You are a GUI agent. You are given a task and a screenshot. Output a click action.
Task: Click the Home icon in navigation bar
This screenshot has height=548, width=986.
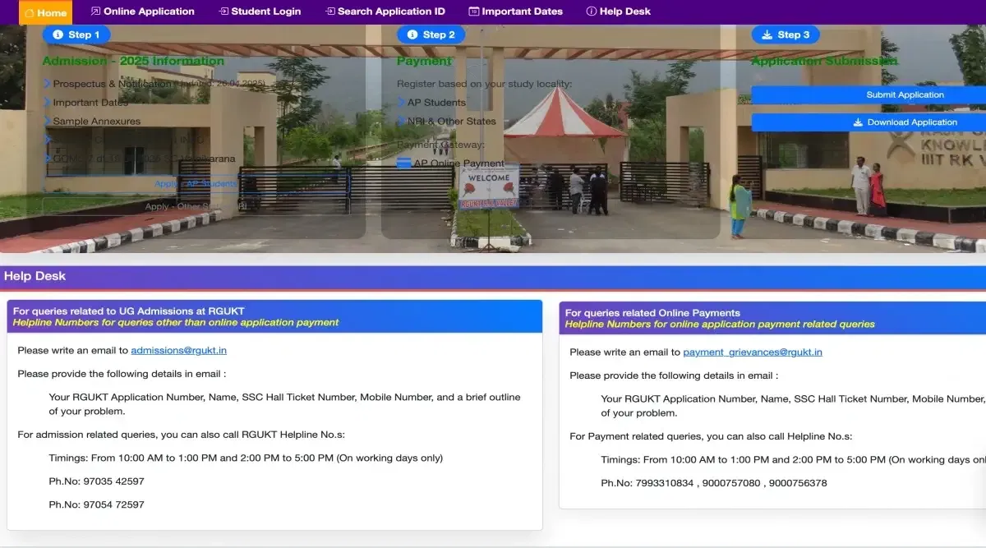(29, 12)
